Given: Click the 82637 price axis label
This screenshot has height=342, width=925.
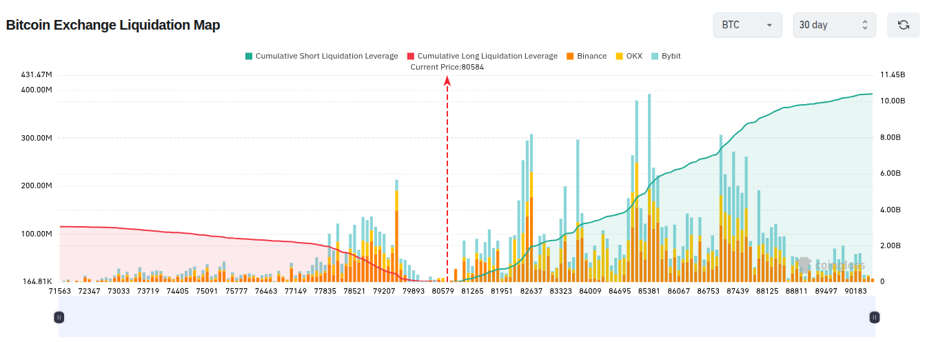Looking at the screenshot, I should click(x=531, y=292).
